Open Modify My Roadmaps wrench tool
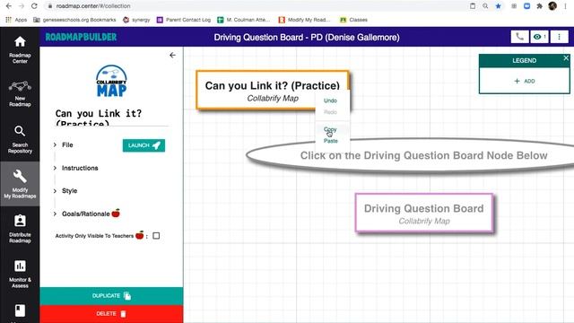This screenshot has height=323, width=574. tap(20, 184)
